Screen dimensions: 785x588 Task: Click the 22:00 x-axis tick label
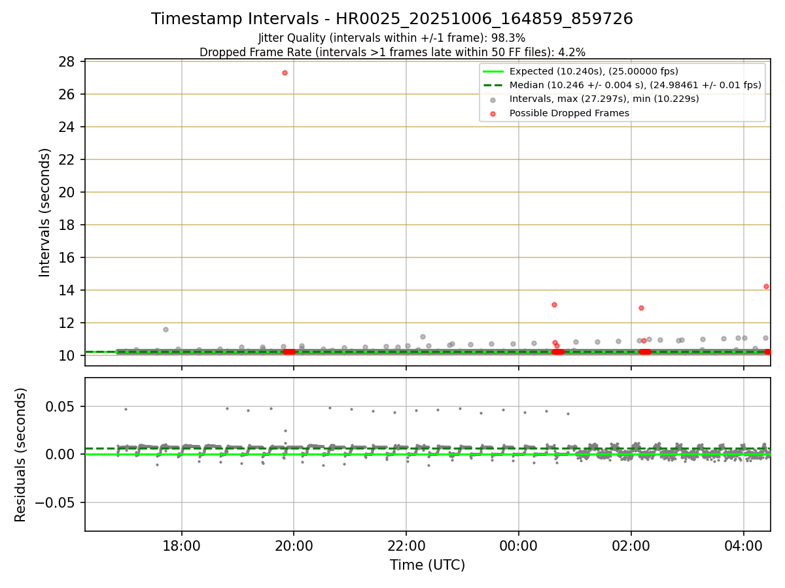(x=406, y=544)
